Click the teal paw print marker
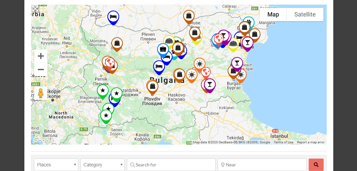 click(x=249, y=22)
